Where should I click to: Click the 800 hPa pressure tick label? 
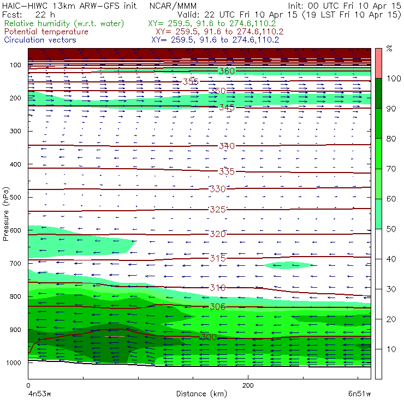click(15, 296)
